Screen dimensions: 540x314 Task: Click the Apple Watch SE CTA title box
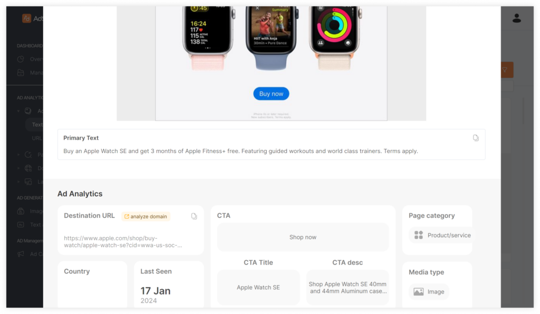click(258, 287)
